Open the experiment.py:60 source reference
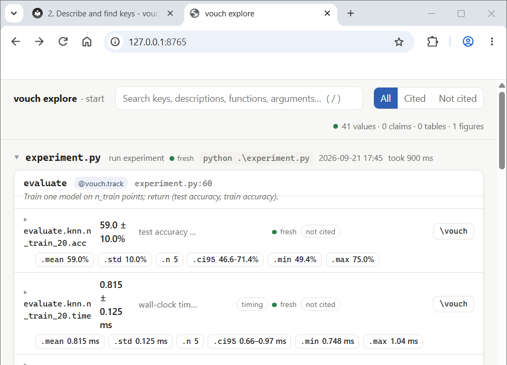Viewport: 507px width, 365px height. [173, 184]
